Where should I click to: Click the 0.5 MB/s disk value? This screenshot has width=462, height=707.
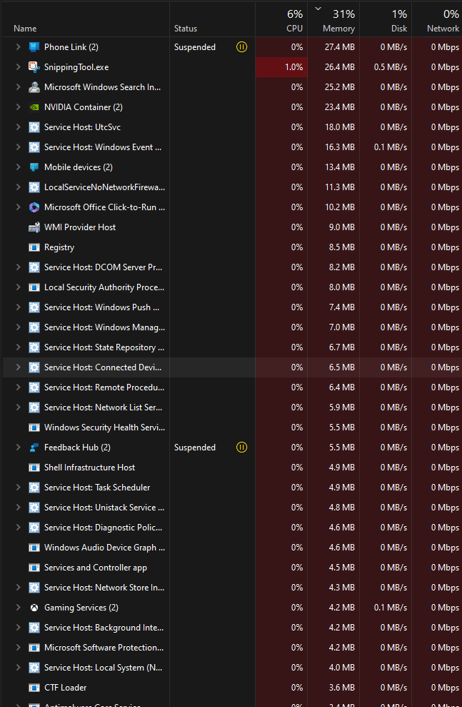(391, 67)
